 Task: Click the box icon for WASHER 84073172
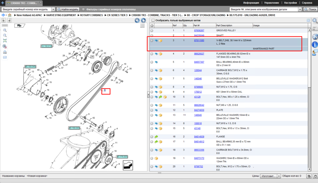[156, 158]
